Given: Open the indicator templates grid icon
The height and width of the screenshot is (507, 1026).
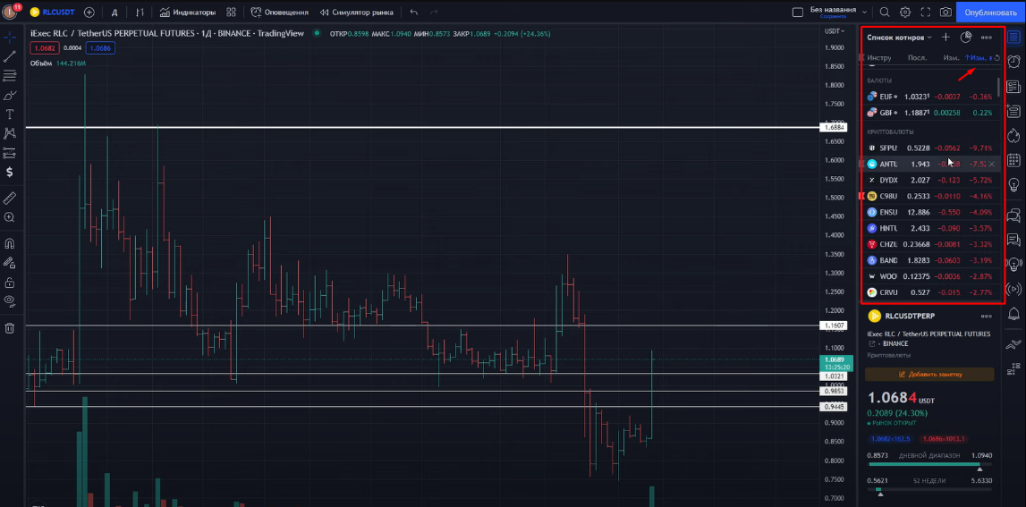Looking at the screenshot, I should point(231,13).
